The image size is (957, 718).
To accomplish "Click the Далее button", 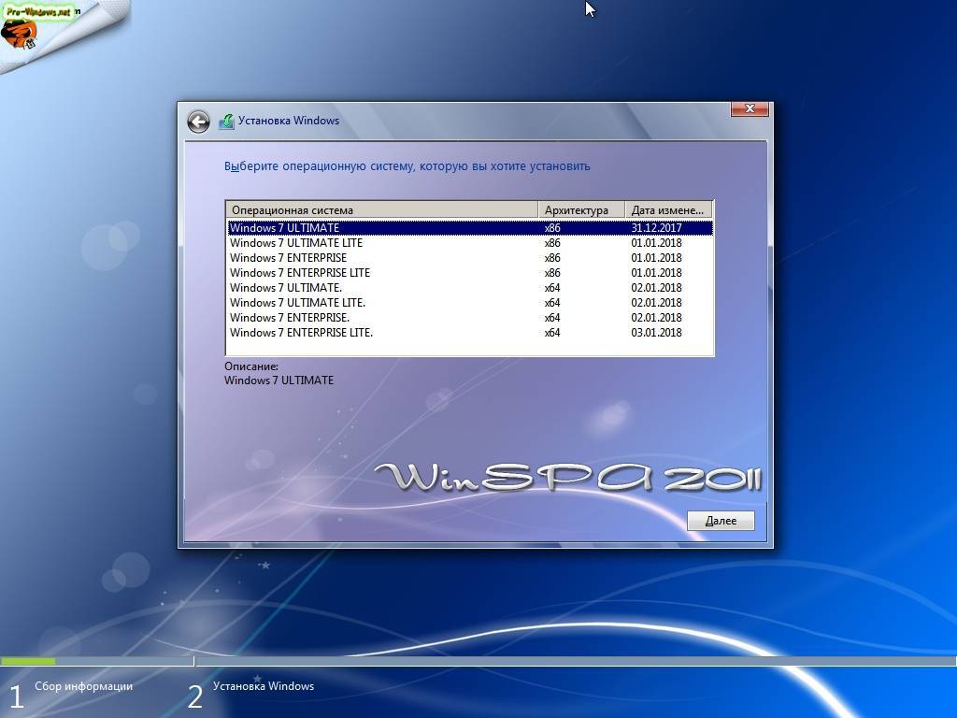I will [x=721, y=521].
